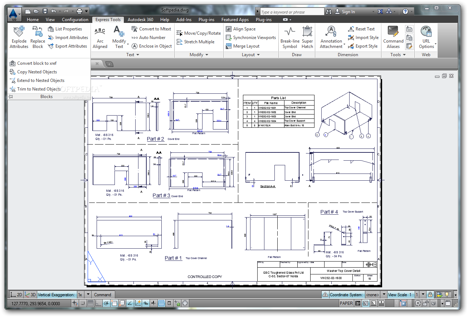Click Import Style in the Dimension panel

click(363, 38)
